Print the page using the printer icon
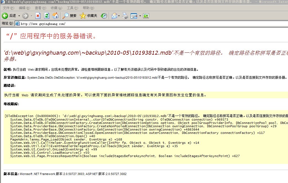This screenshot has width=288, height=183. [x=125, y=16]
